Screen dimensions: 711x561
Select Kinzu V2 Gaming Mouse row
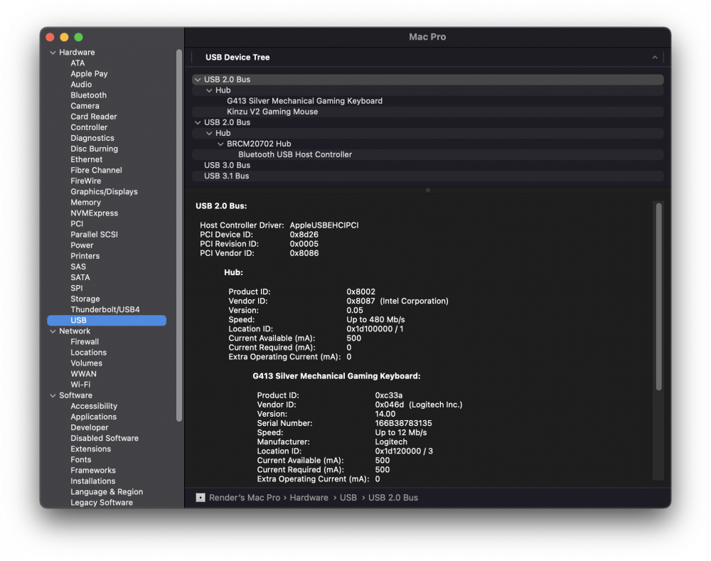pyautogui.click(x=427, y=112)
